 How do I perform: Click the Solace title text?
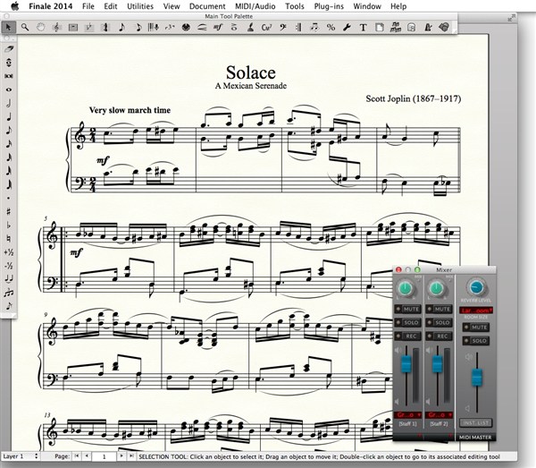click(x=250, y=72)
